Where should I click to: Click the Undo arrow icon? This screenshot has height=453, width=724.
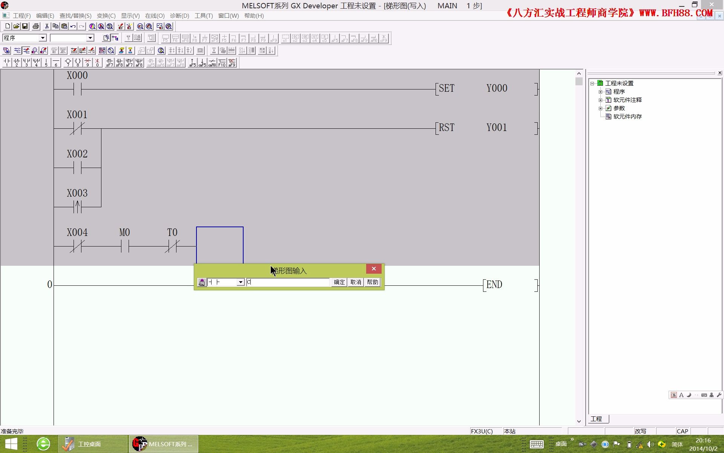pyautogui.click(x=73, y=26)
